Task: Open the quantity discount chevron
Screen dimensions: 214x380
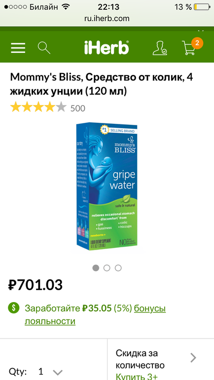Action: 193,357
